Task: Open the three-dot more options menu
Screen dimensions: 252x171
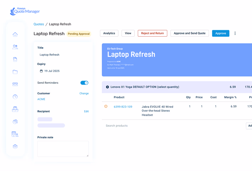Action: pyautogui.click(x=235, y=33)
